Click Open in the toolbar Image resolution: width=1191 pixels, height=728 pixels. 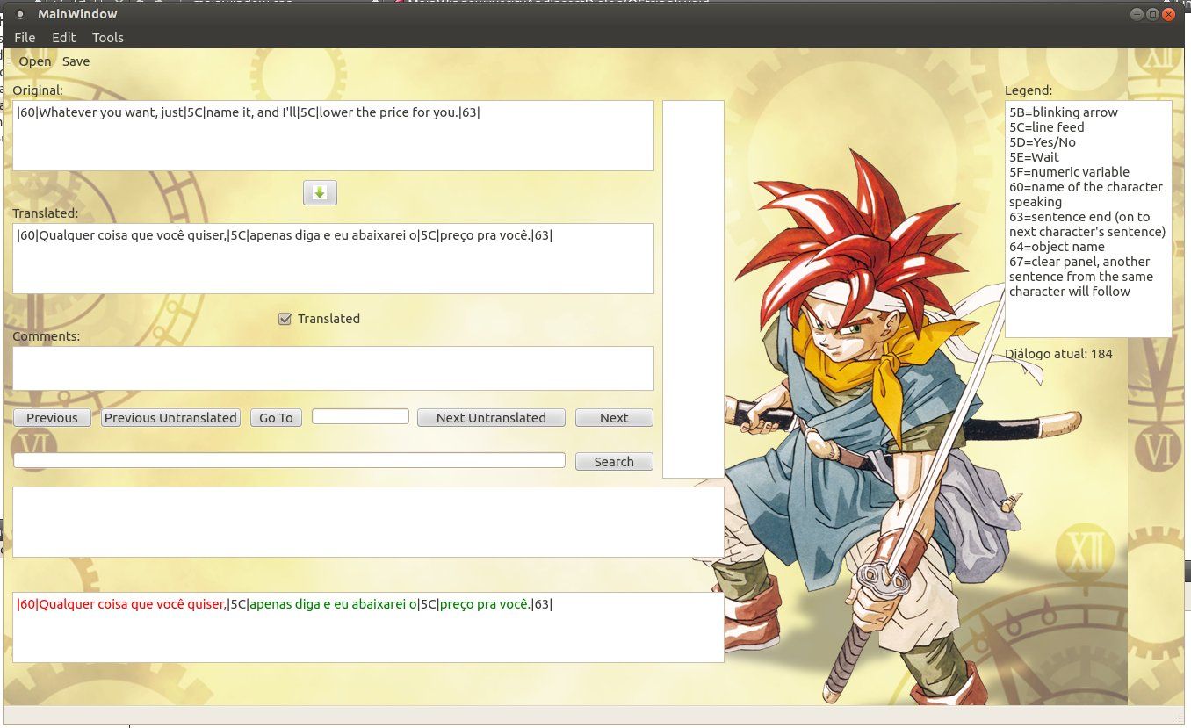(35, 61)
